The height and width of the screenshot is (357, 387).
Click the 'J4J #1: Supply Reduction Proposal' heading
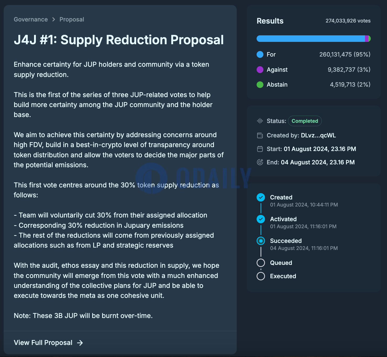[x=119, y=40]
